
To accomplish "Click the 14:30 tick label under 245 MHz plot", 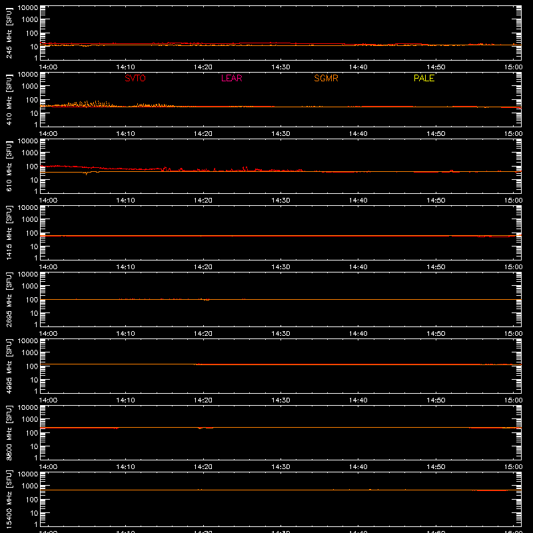I will pyautogui.click(x=280, y=67).
